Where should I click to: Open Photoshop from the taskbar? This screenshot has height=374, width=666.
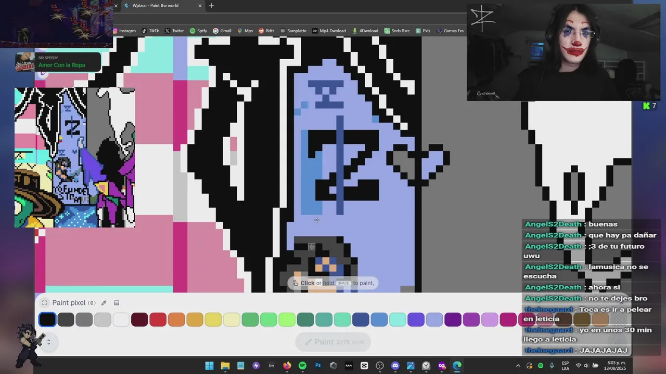[318, 366]
